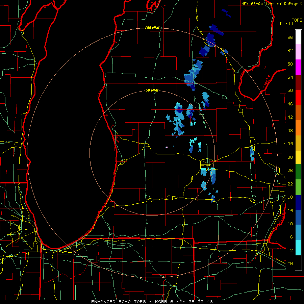Click the "26" legend value
The width and height of the screenshot is (304, 304).
pos(290,171)
